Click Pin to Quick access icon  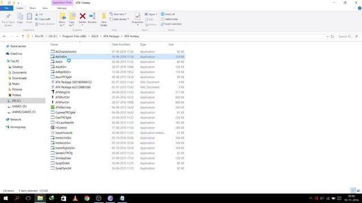8,19
